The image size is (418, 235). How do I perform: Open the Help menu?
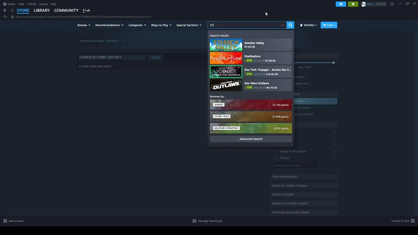point(53,4)
